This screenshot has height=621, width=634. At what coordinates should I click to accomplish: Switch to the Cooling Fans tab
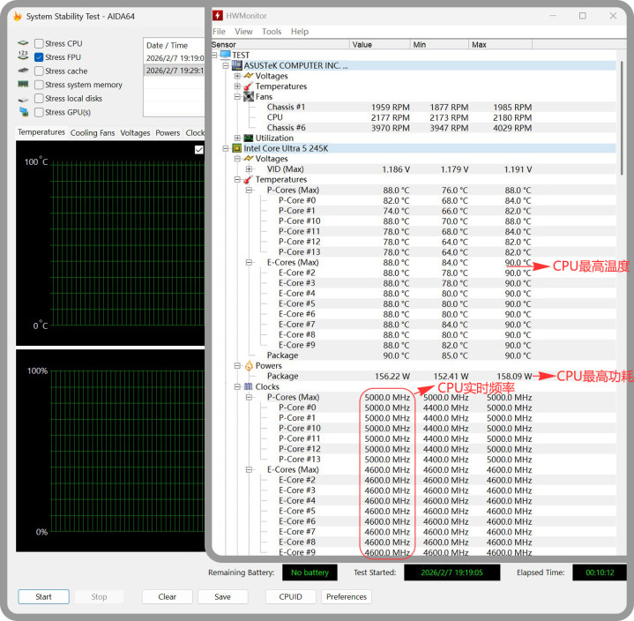tap(93, 133)
